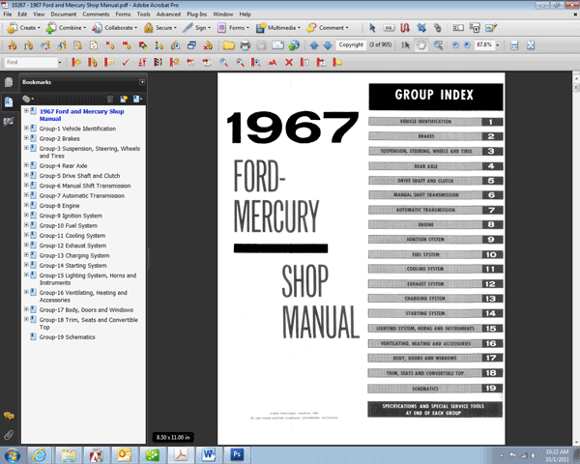The height and width of the screenshot is (464, 580).
Task: Go to previous page with up arrow
Action: (x=314, y=45)
